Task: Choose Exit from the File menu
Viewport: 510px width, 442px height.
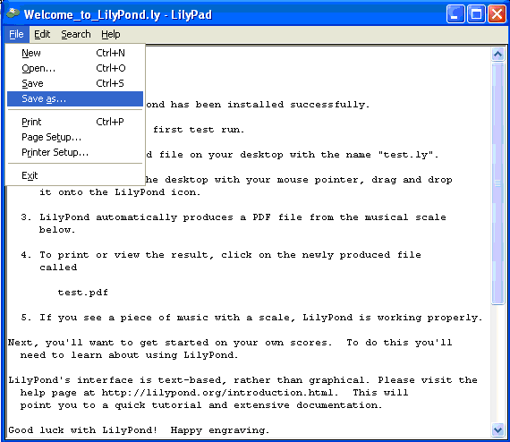Action: [75, 175]
